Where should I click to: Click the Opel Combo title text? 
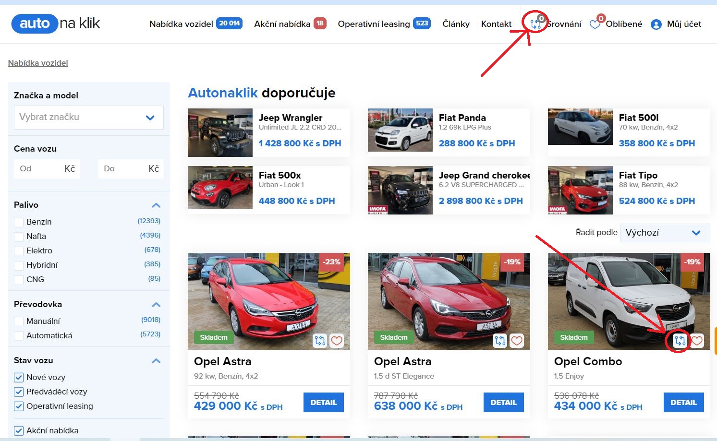tap(588, 361)
